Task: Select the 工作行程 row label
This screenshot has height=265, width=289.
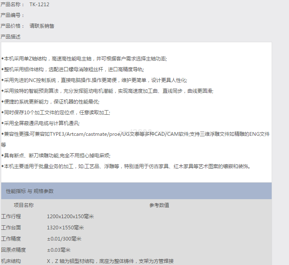Action: [11, 217]
